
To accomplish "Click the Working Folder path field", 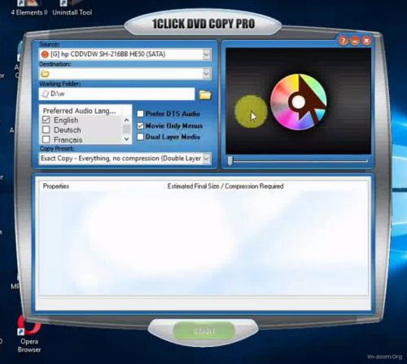I will 117,94.
